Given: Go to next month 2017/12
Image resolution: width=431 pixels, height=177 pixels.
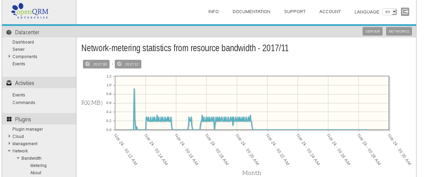Looking at the screenshot, I should pos(128,64).
